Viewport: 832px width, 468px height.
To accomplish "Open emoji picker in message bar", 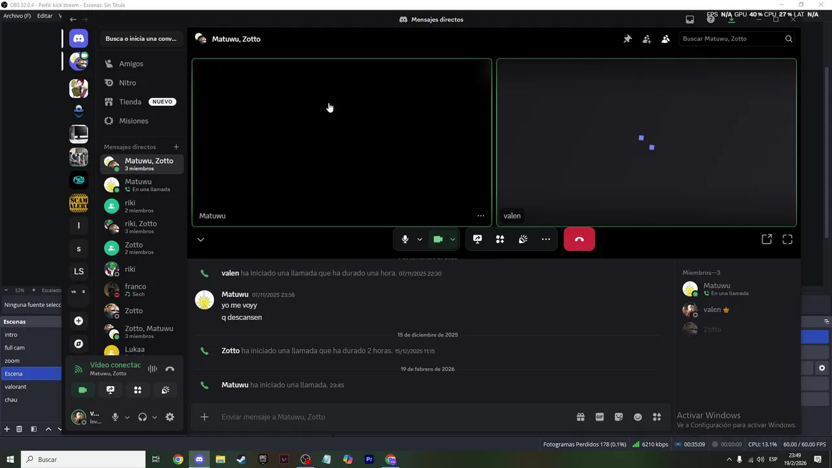I will click(x=638, y=417).
